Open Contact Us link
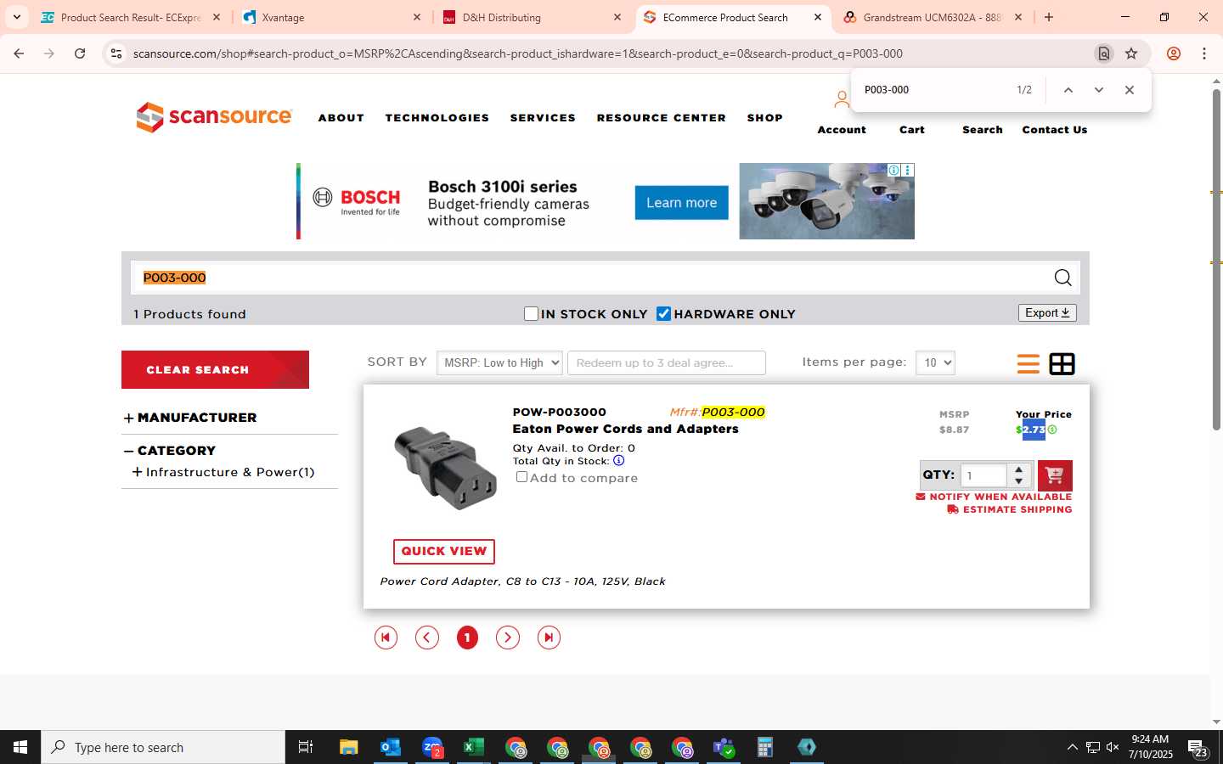 click(1055, 130)
